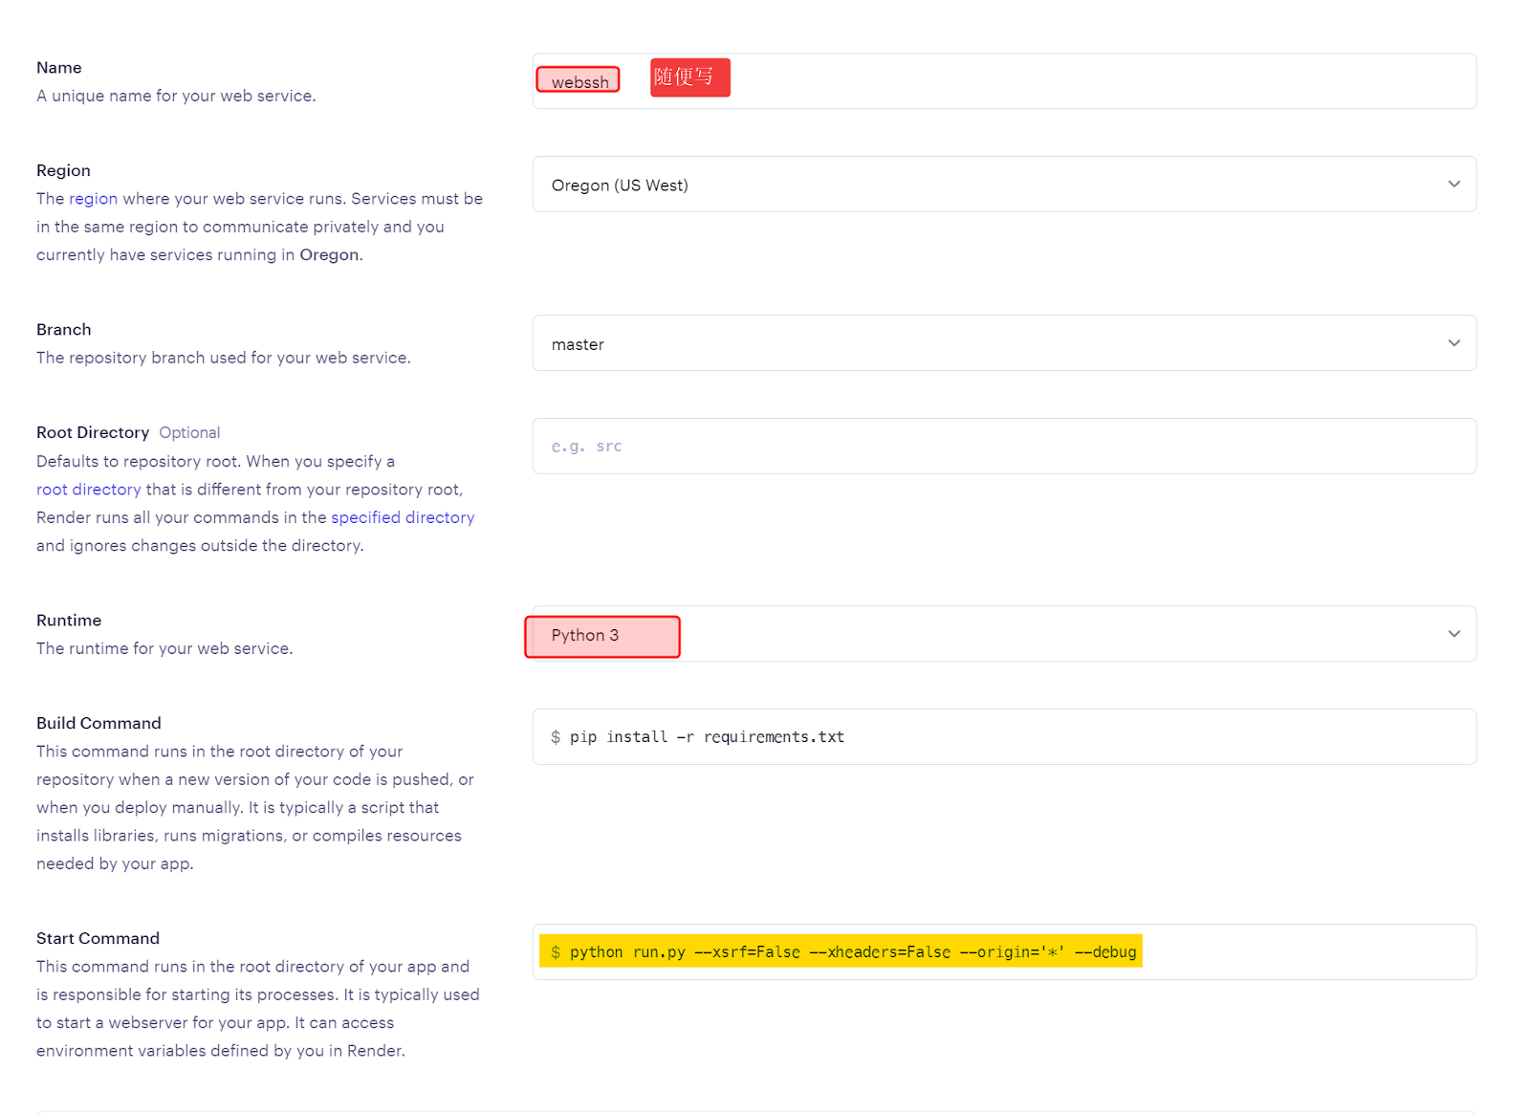Expand the Runtime dropdown chevron arrow
1530x1114 pixels.
(1453, 634)
